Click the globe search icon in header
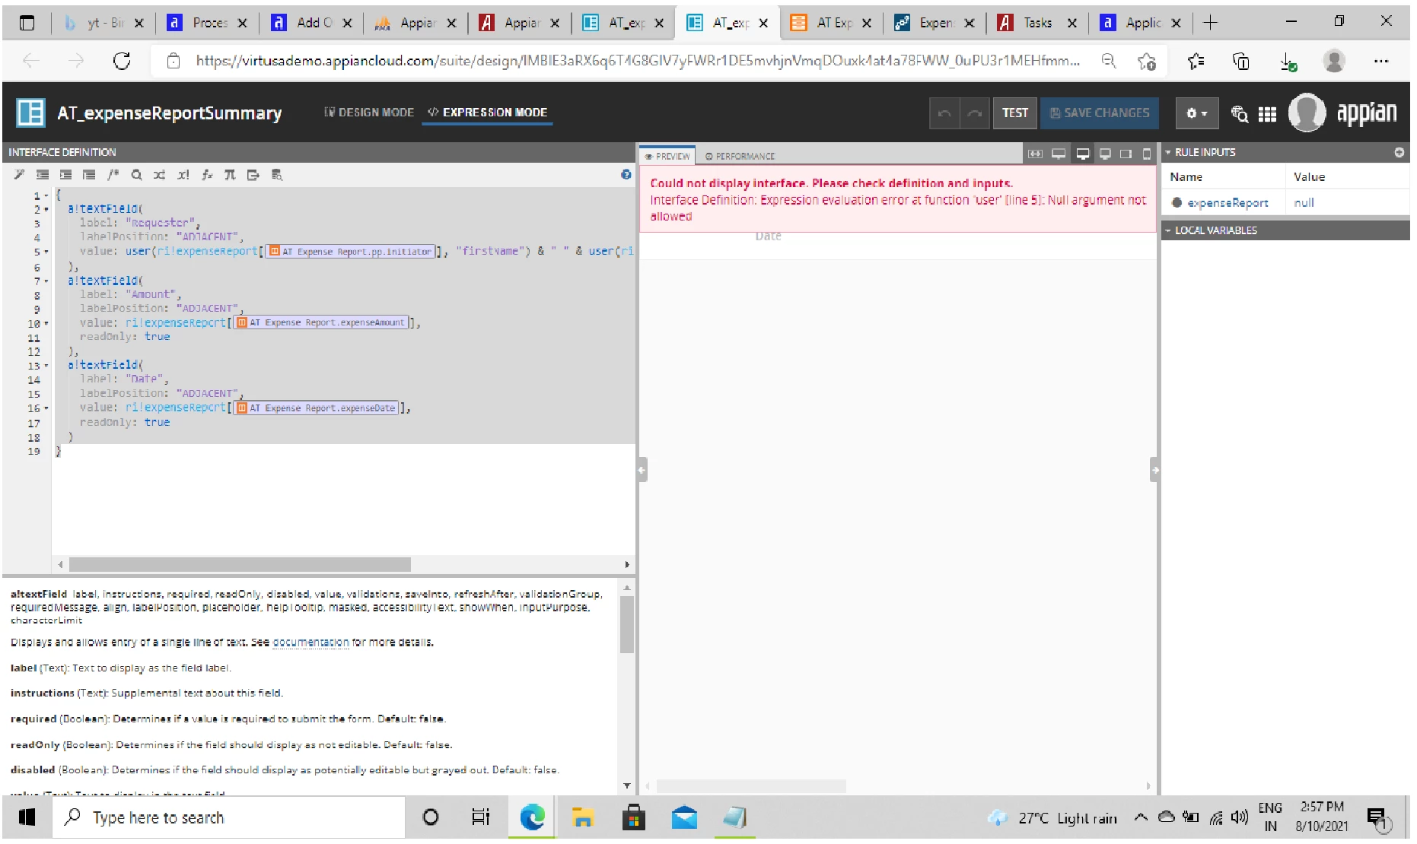Image resolution: width=1417 pixels, height=844 pixels. [x=1240, y=114]
